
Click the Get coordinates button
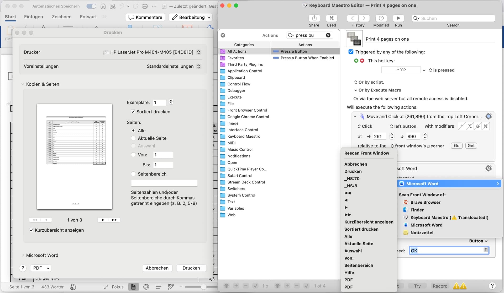(x=471, y=146)
